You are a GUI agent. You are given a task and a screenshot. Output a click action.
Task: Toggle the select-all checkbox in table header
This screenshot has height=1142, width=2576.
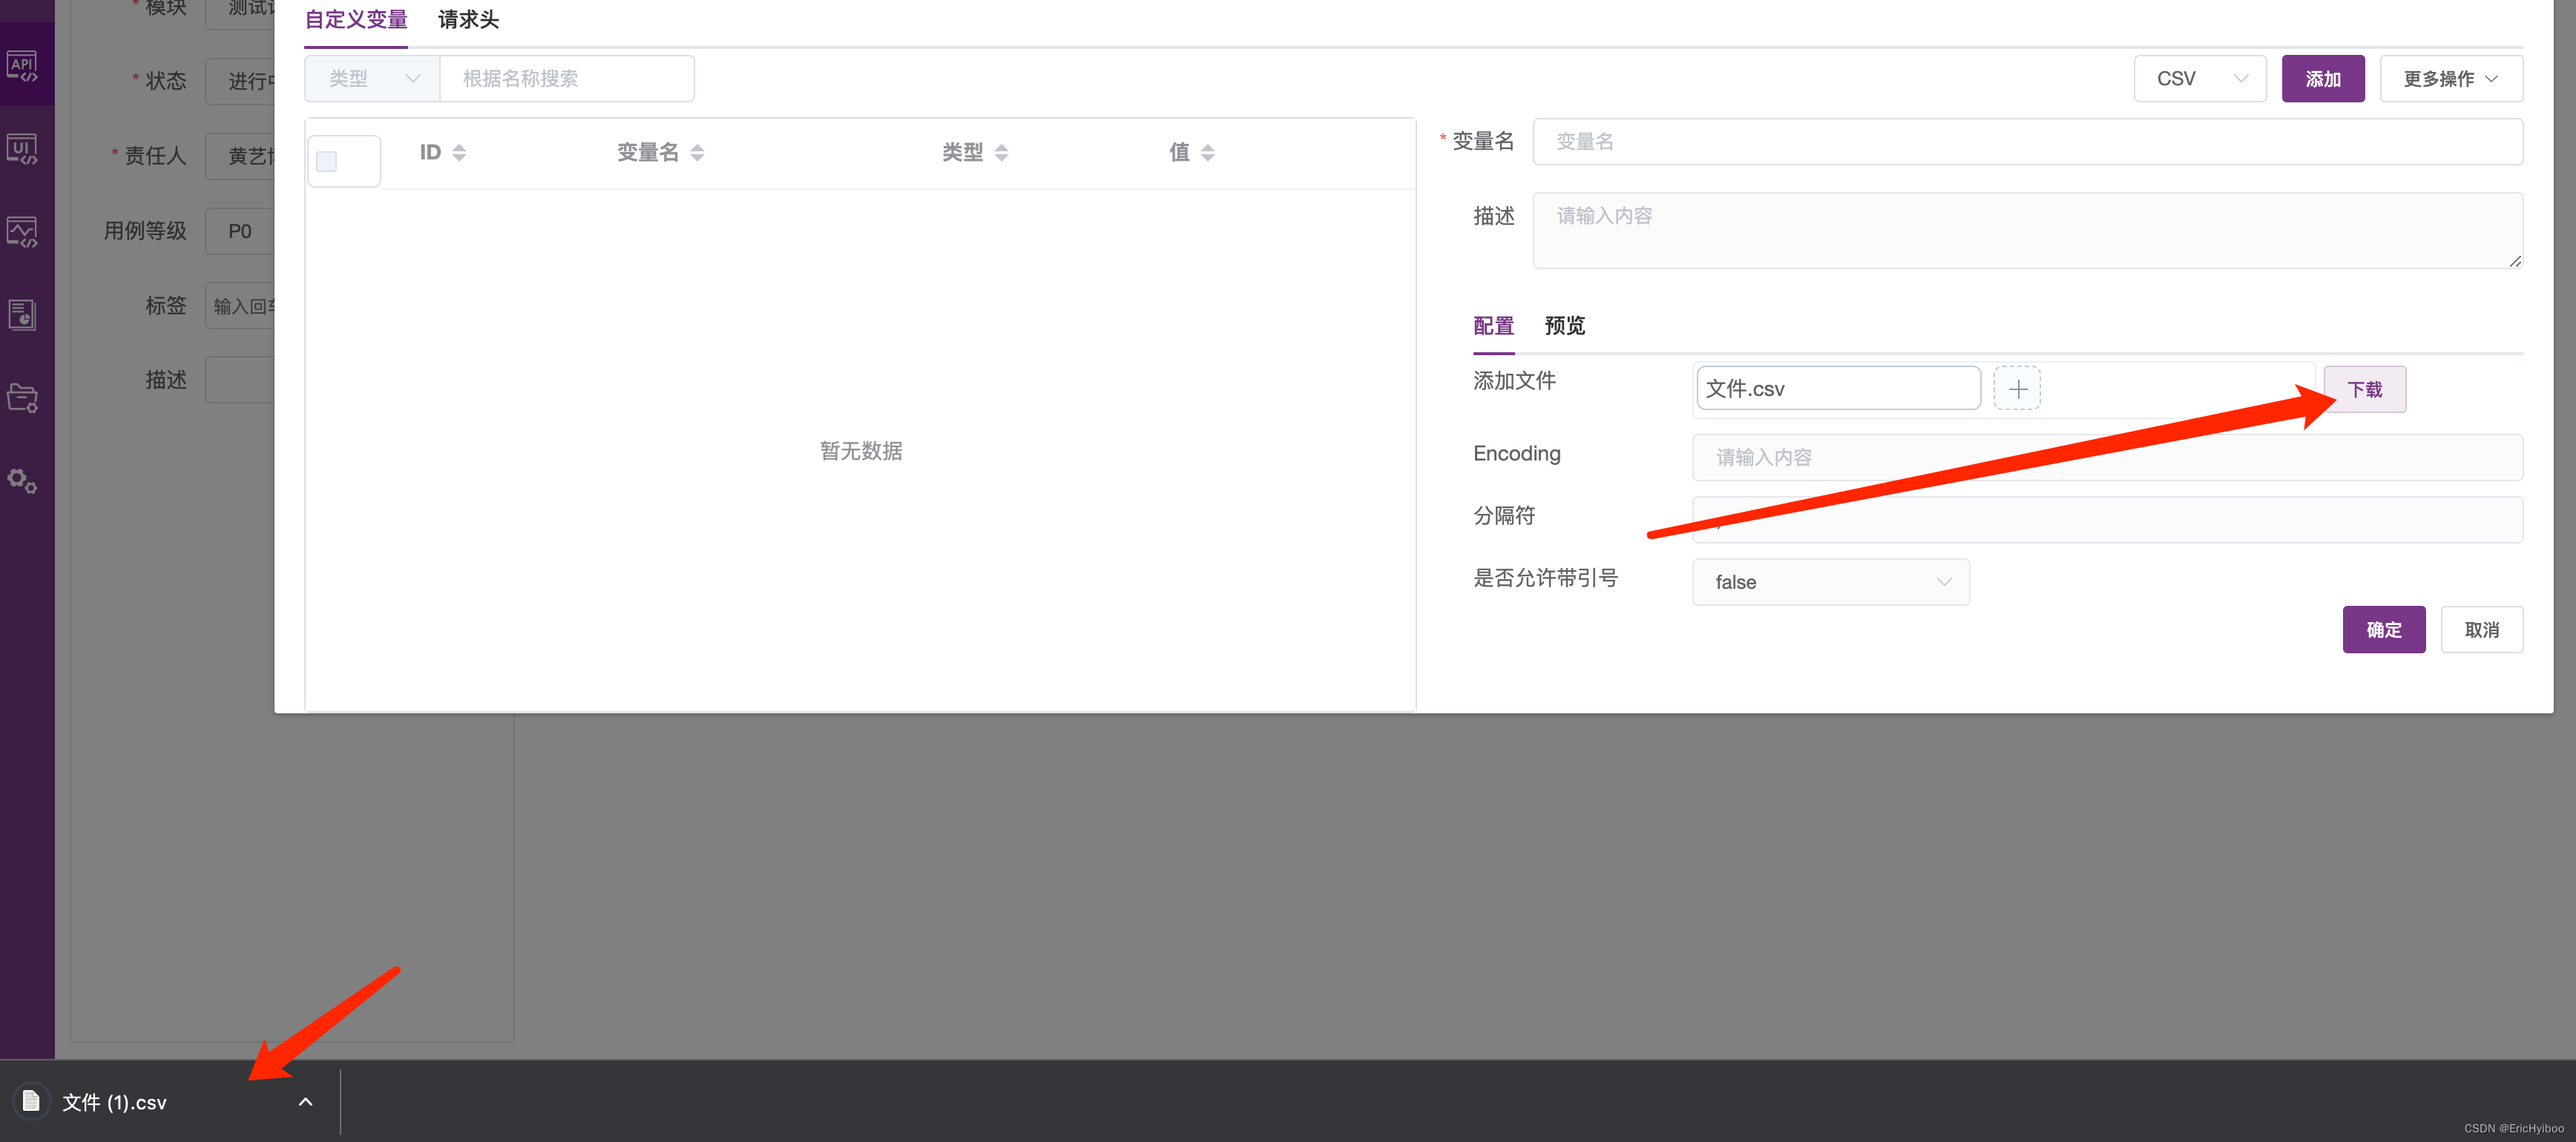point(327,162)
